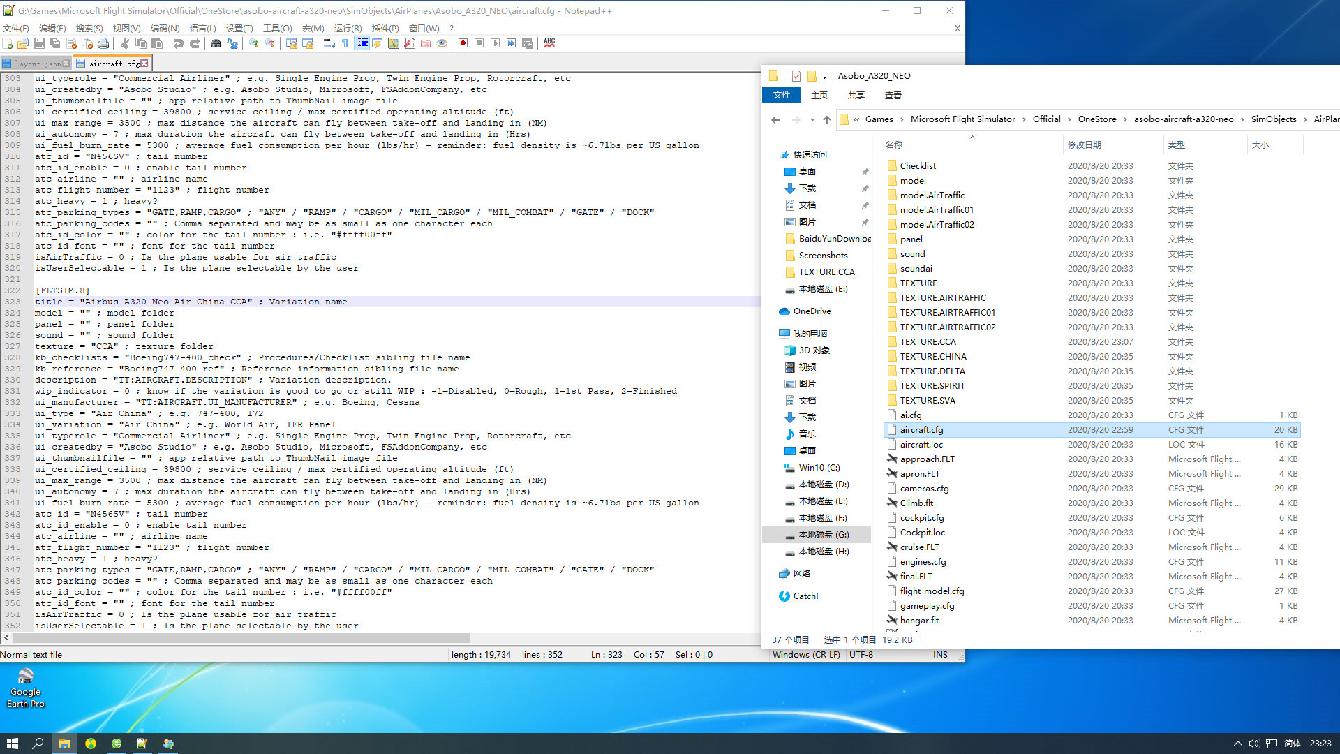Click the properties checkmark icon in Explorer title
This screenshot has height=754, width=1340.
coord(796,76)
